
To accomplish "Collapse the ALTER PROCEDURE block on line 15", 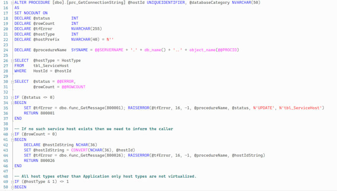I will (x=12, y=3).
